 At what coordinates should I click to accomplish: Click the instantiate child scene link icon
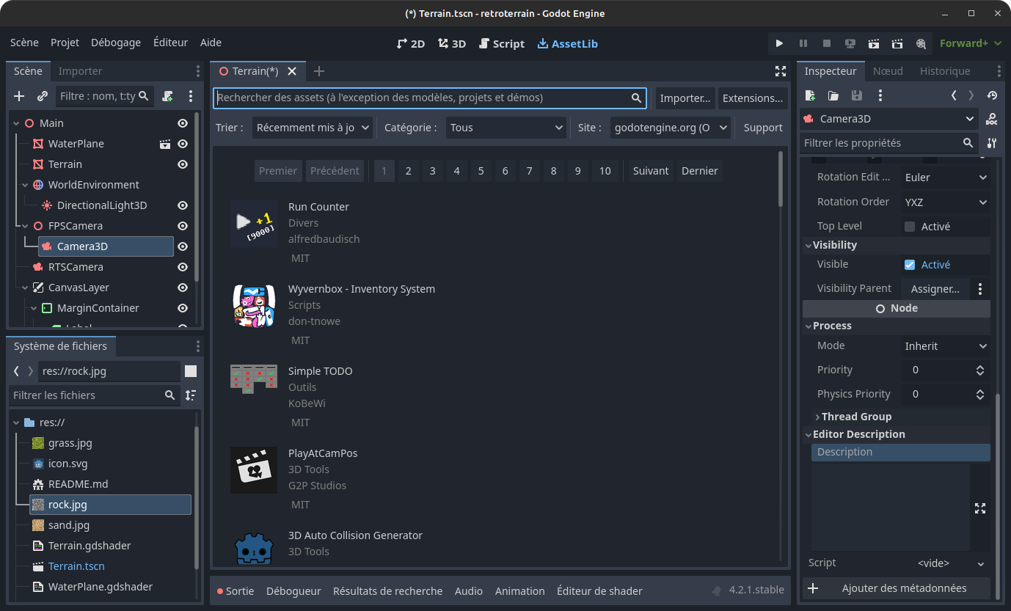coord(43,96)
